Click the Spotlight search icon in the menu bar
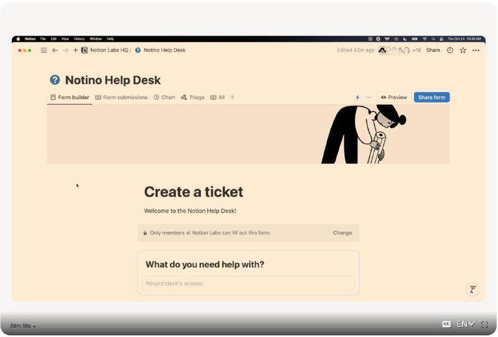 pos(433,39)
